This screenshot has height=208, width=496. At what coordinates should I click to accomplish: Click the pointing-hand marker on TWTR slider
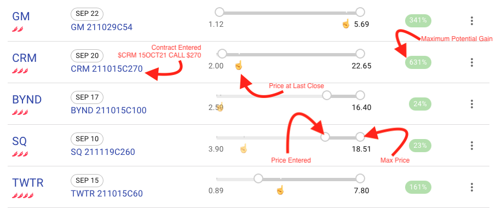tap(280, 190)
